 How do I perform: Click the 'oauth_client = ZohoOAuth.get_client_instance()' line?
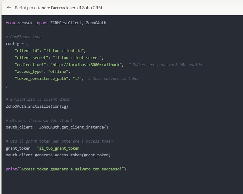pos(57,127)
